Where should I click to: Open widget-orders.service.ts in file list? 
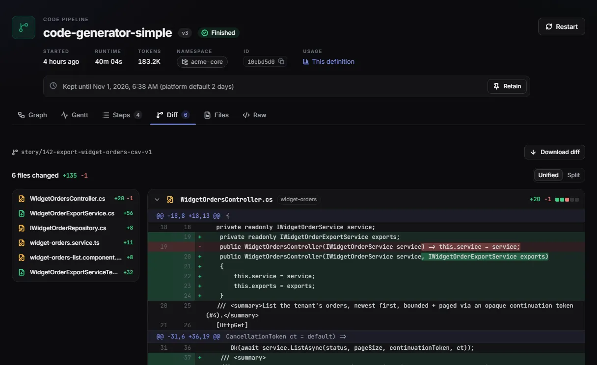pos(76,243)
